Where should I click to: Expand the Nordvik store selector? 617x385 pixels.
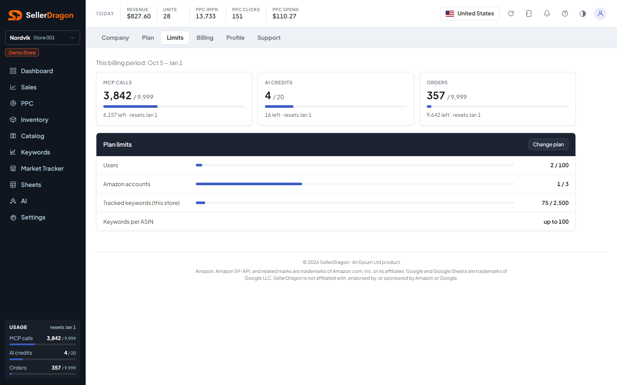click(42, 38)
